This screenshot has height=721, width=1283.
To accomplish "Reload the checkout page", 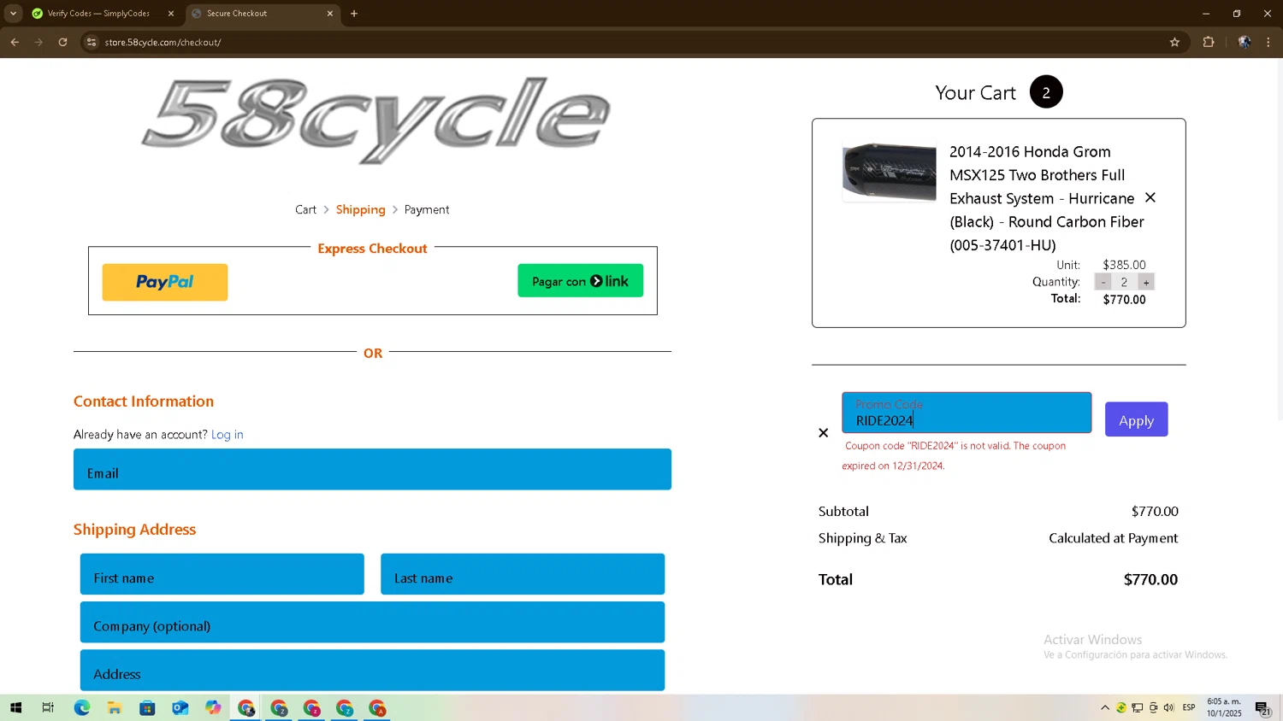I will tap(62, 42).
